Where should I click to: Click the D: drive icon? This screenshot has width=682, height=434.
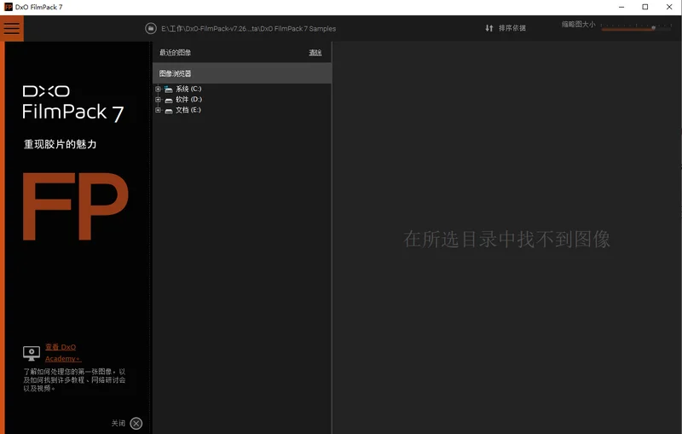click(x=168, y=100)
